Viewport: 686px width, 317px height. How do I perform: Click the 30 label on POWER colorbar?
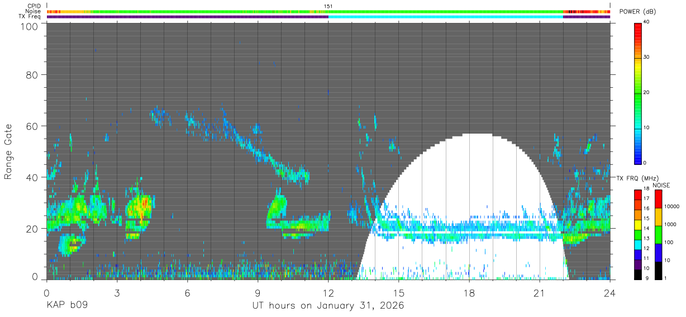click(x=647, y=57)
